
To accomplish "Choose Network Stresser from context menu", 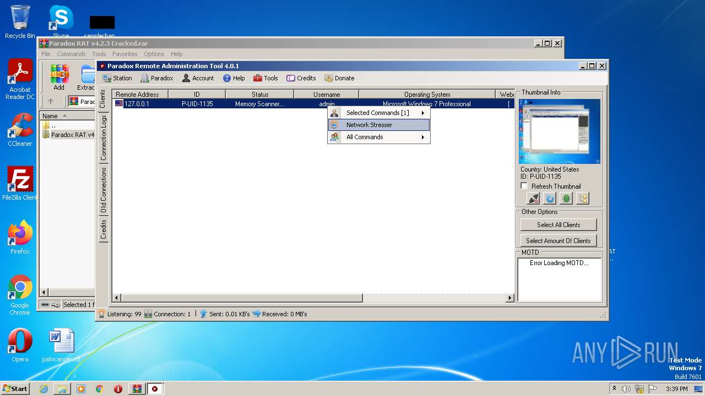I will [378, 125].
